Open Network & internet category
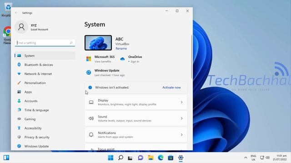 click(x=45, y=74)
